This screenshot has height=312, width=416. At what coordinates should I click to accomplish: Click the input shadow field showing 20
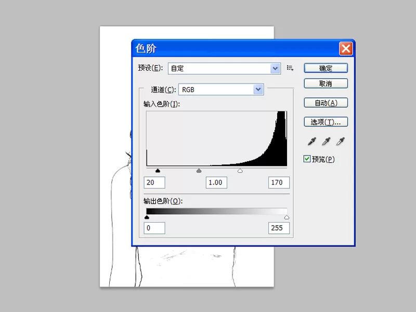pos(154,183)
